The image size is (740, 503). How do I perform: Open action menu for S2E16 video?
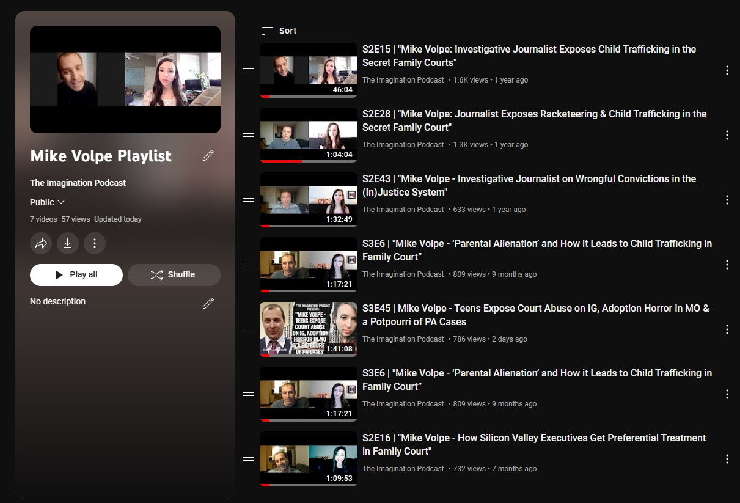pyautogui.click(x=727, y=459)
